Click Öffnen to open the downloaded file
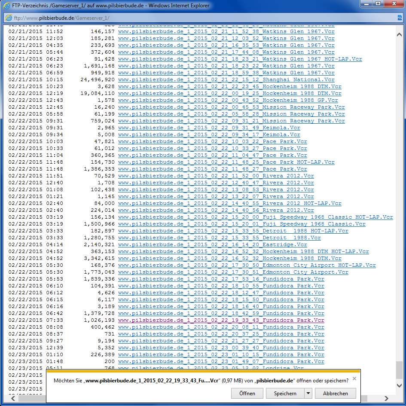 click(247, 393)
